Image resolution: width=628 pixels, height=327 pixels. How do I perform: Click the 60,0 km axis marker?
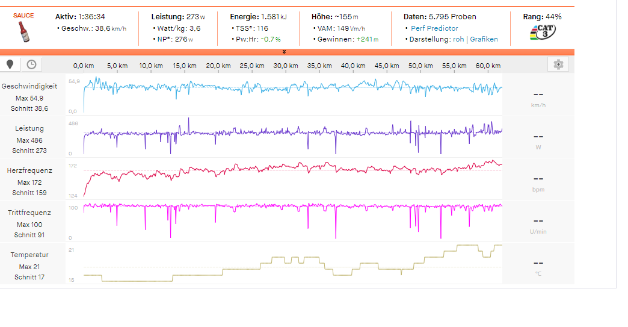click(x=488, y=66)
